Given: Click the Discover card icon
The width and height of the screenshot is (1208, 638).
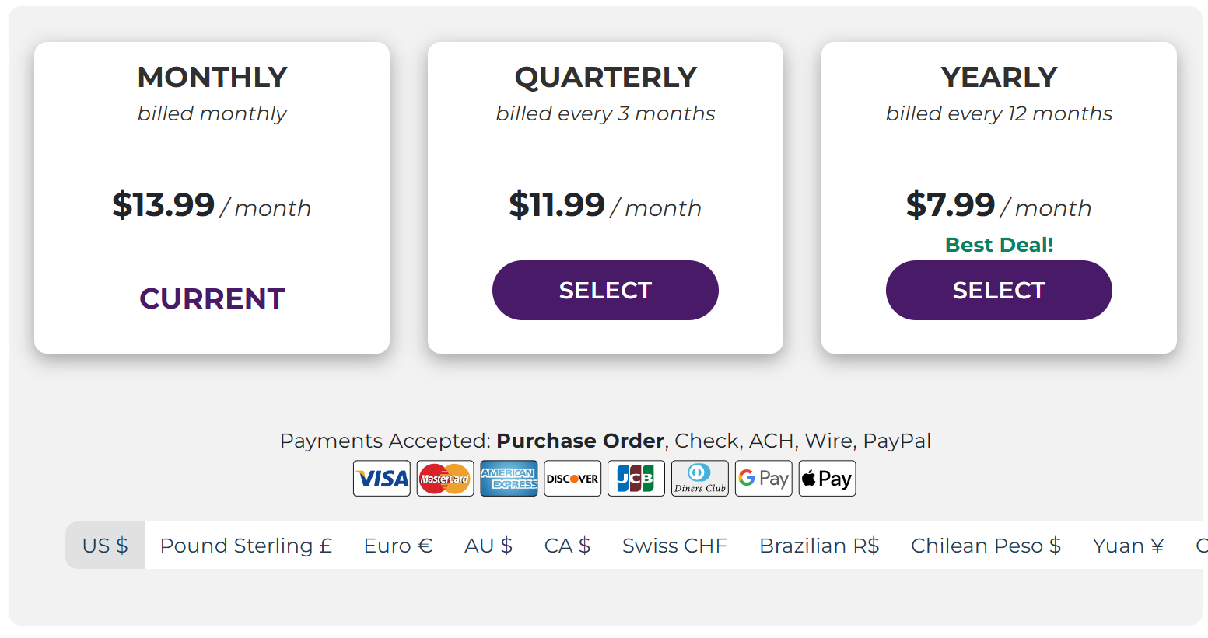Looking at the screenshot, I should tap(572, 479).
